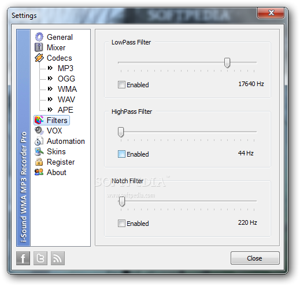Open the VOX settings page
This screenshot has width=300, height=286.
click(x=54, y=131)
